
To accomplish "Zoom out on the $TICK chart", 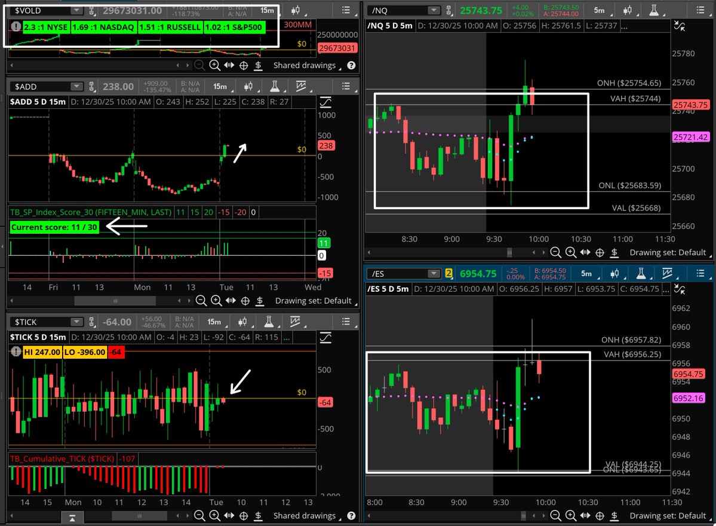I will pos(199,515).
